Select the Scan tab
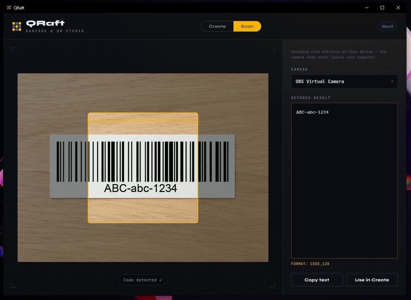Screen dimensions: 411x300 click(x=247, y=26)
